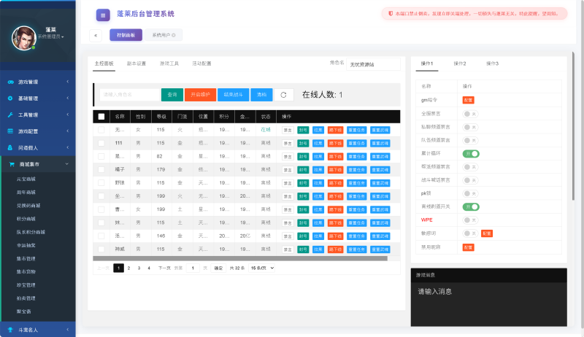Go to page 2 of the table
The image size is (584, 337).
click(129, 268)
